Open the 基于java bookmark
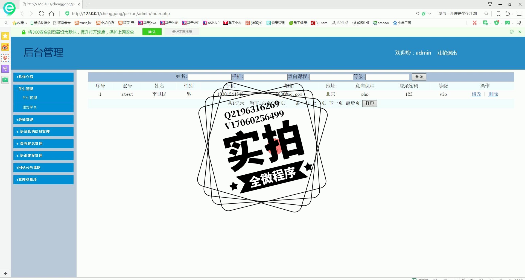525x280 pixels. pos(147,23)
